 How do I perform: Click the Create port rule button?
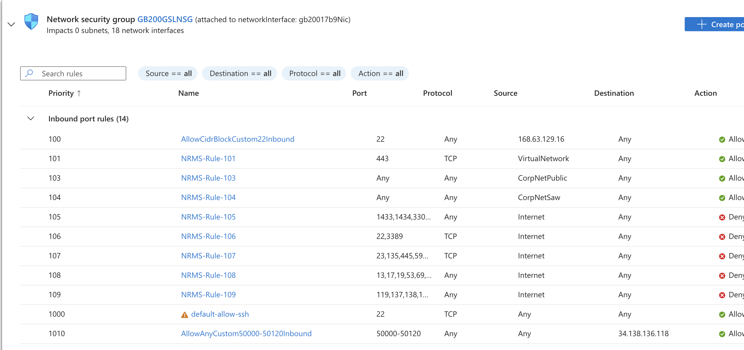(x=717, y=24)
